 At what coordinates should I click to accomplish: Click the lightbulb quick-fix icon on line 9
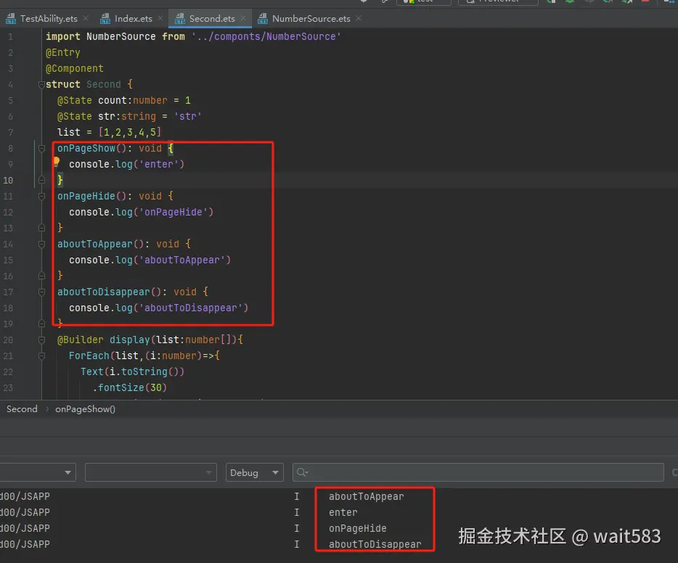pyautogui.click(x=56, y=163)
